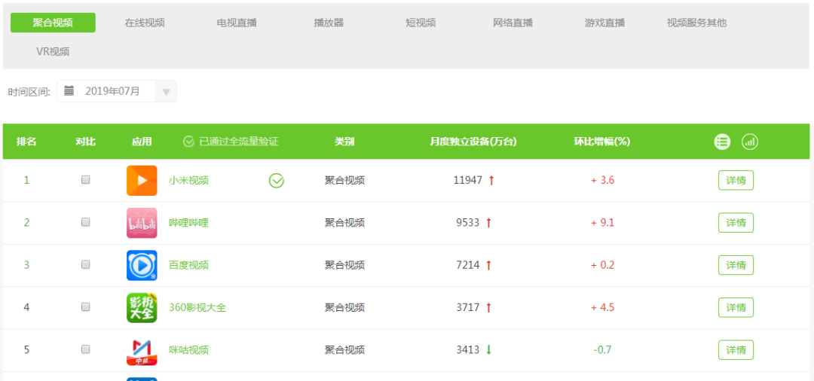Click the growth value + 9.1
Screen dimensions: 814x381
603,223
